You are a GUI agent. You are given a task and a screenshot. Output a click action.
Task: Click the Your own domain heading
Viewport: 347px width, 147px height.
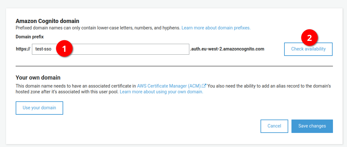tap(38, 78)
